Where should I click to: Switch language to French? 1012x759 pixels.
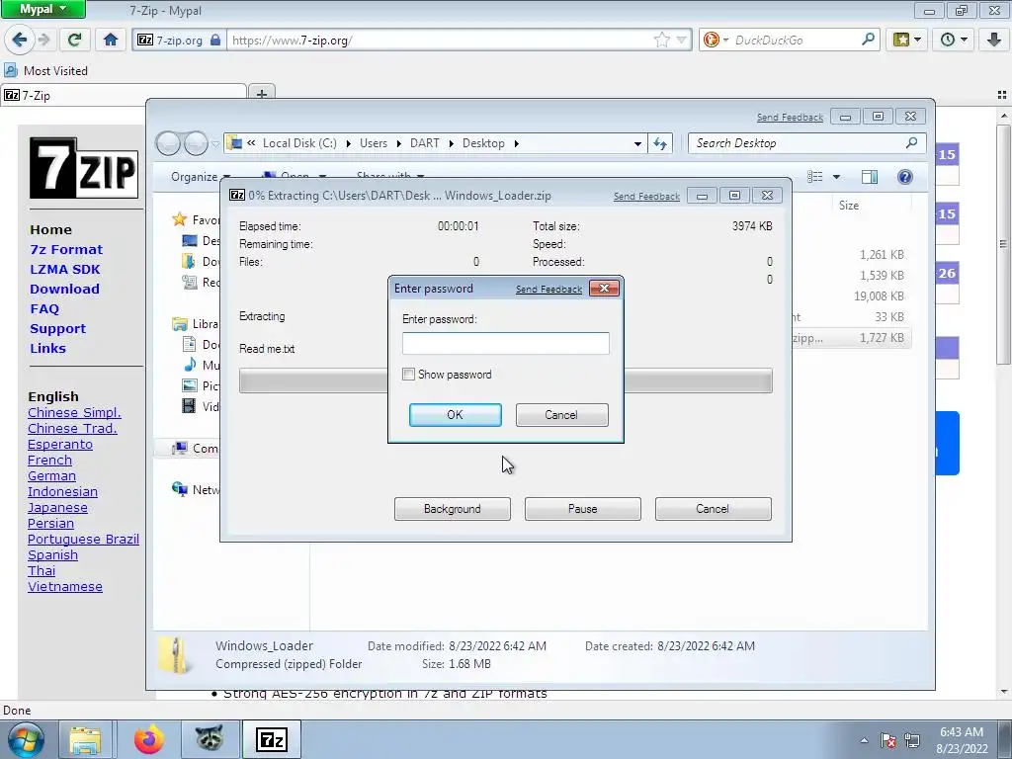49,461
